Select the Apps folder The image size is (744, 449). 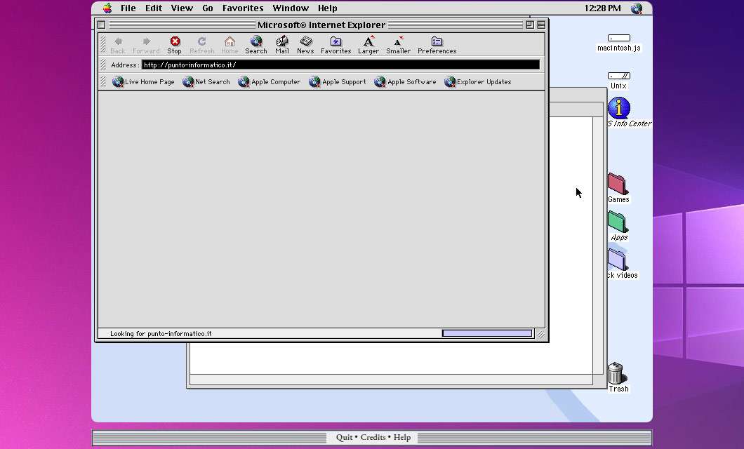(x=618, y=222)
